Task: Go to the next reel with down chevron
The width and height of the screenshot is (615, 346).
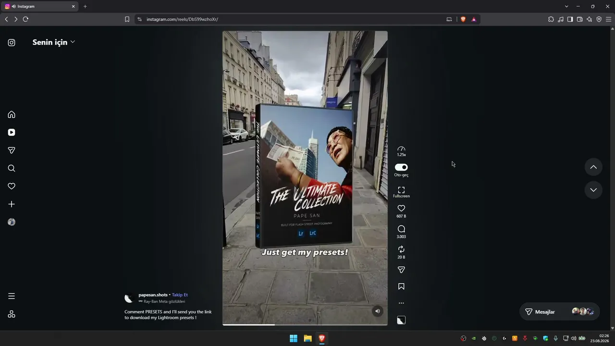Action: point(593,190)
